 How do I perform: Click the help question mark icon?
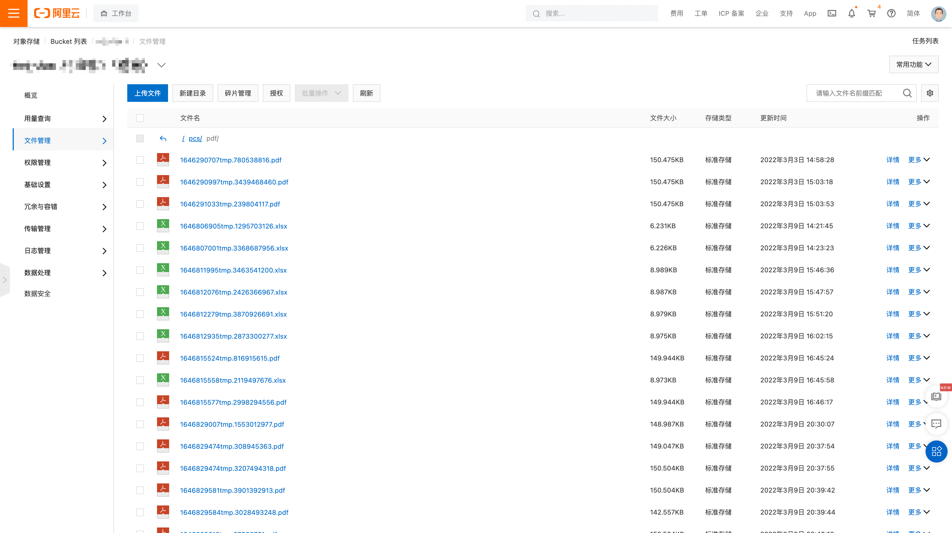point(891,13)
